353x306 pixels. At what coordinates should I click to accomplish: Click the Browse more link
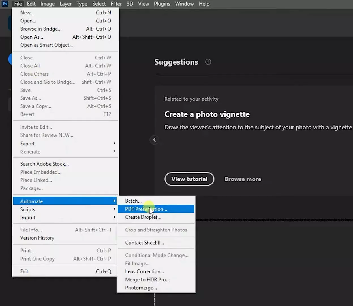point(243,179)
